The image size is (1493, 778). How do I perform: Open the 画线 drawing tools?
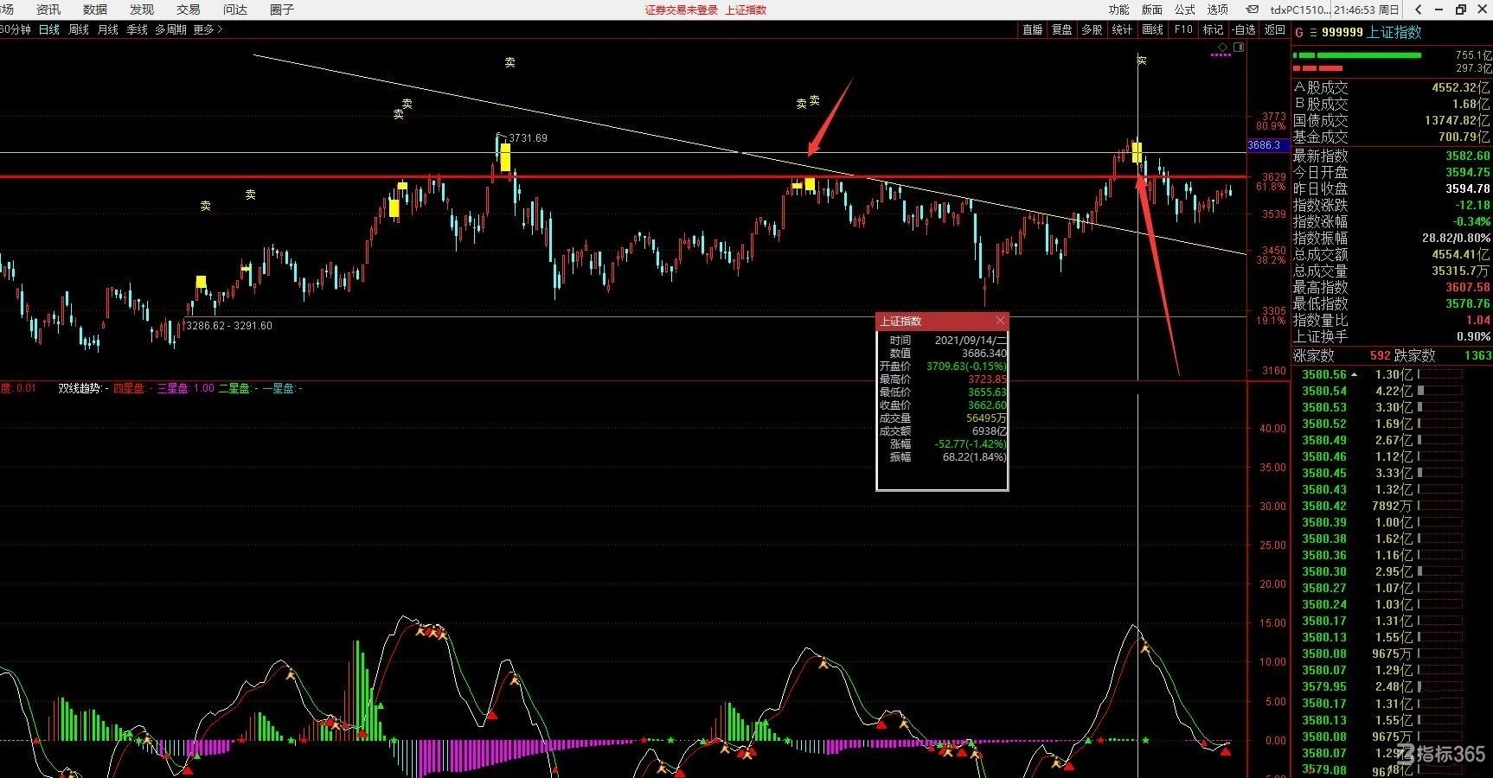[1153, 29]
